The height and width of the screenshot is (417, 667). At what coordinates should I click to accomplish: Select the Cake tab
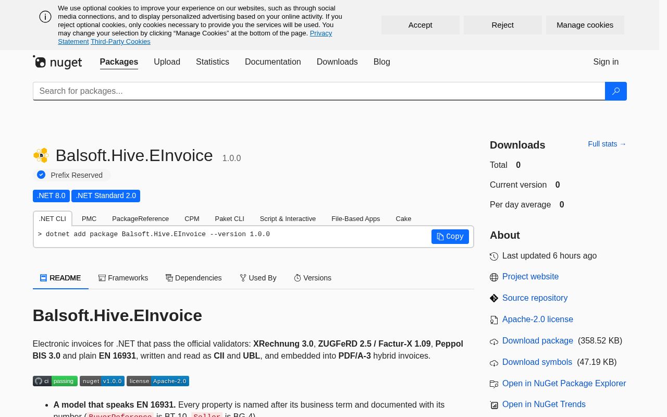[403, 218]
